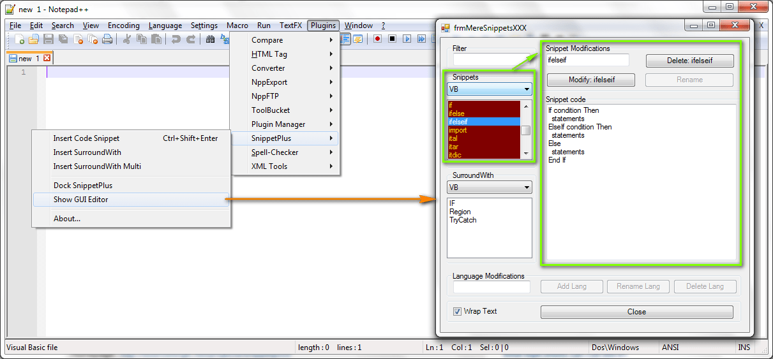
Task: Click the Close button in snippets dialog
Action: 636,312
